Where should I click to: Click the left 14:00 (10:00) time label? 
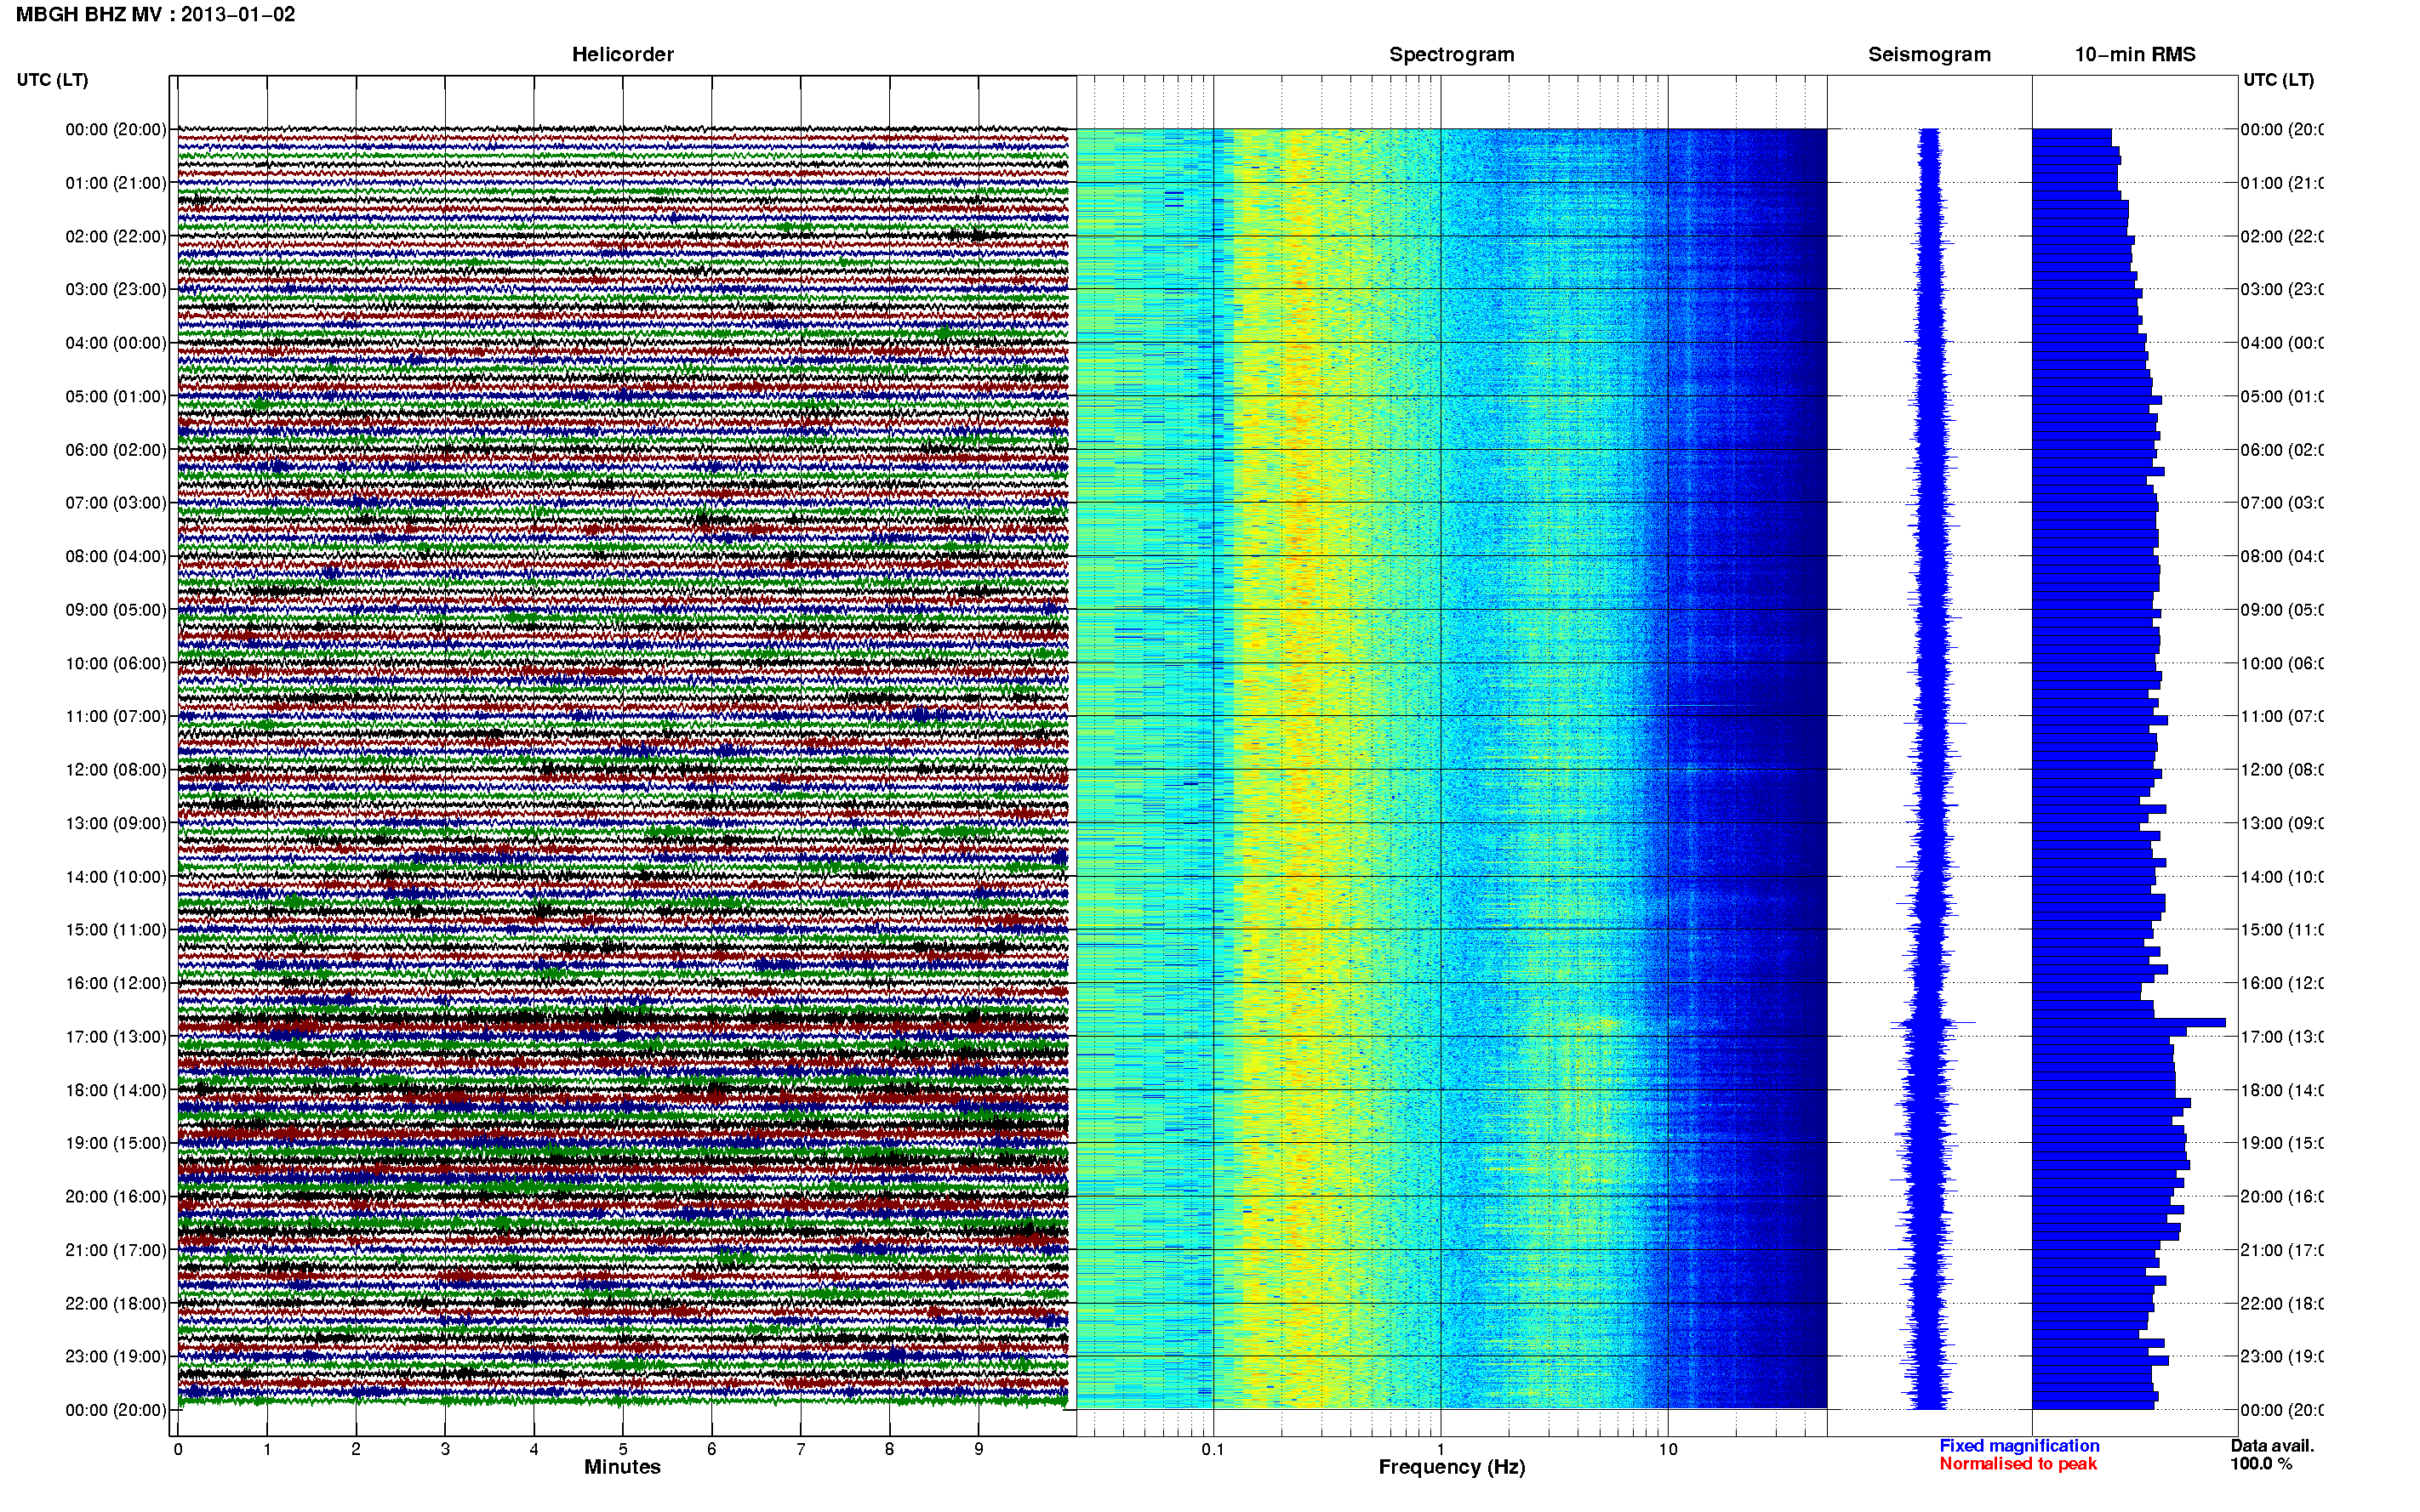[116, 877]
